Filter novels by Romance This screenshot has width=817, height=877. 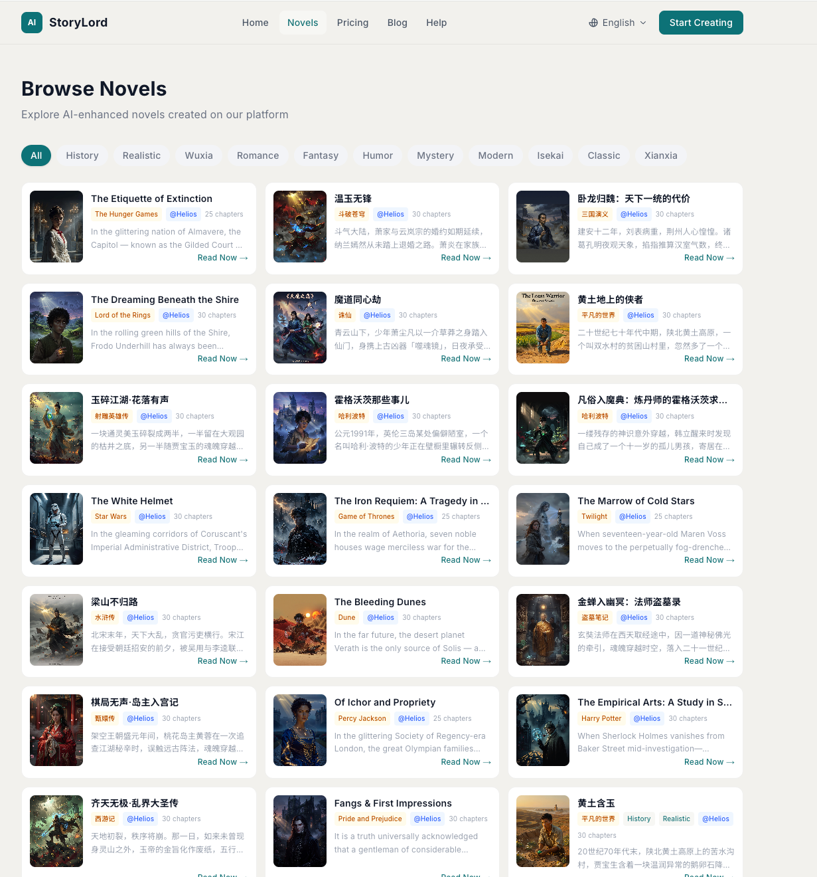click(258, 155)
